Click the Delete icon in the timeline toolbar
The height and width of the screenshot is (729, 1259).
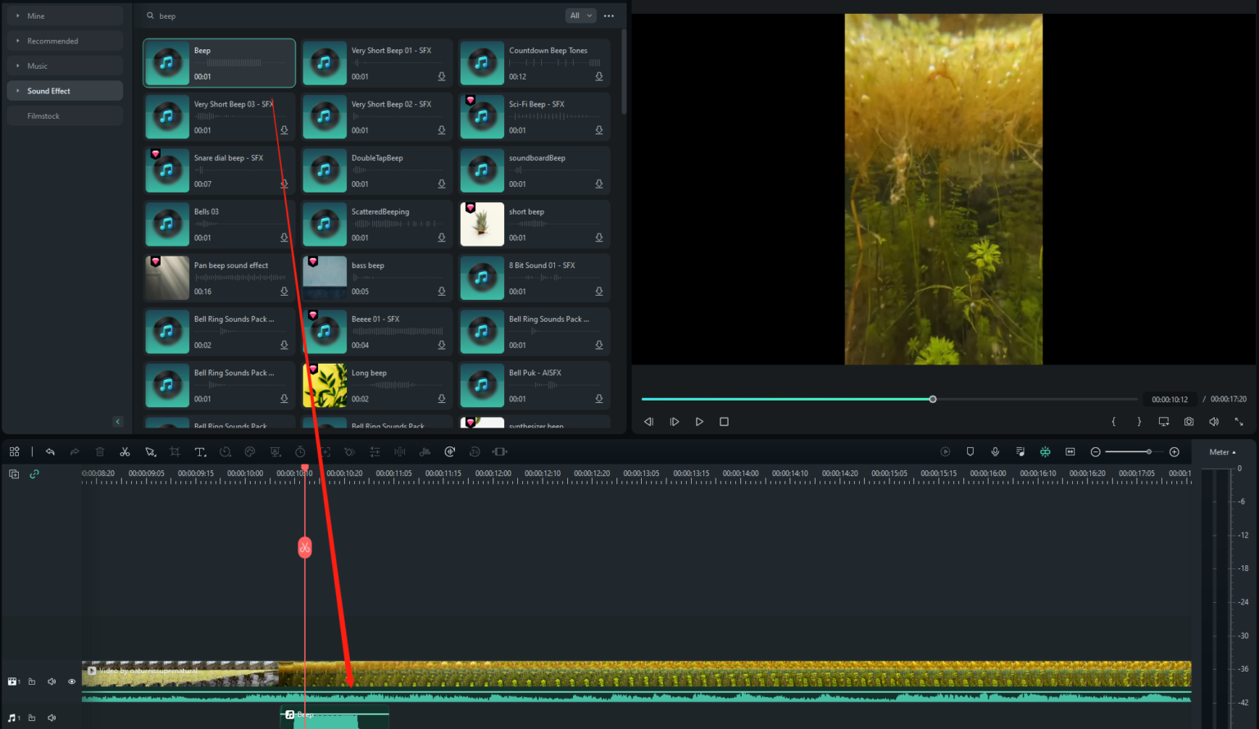pos(99,451)
